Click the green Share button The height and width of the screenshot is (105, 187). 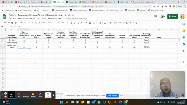click(173, 16)
